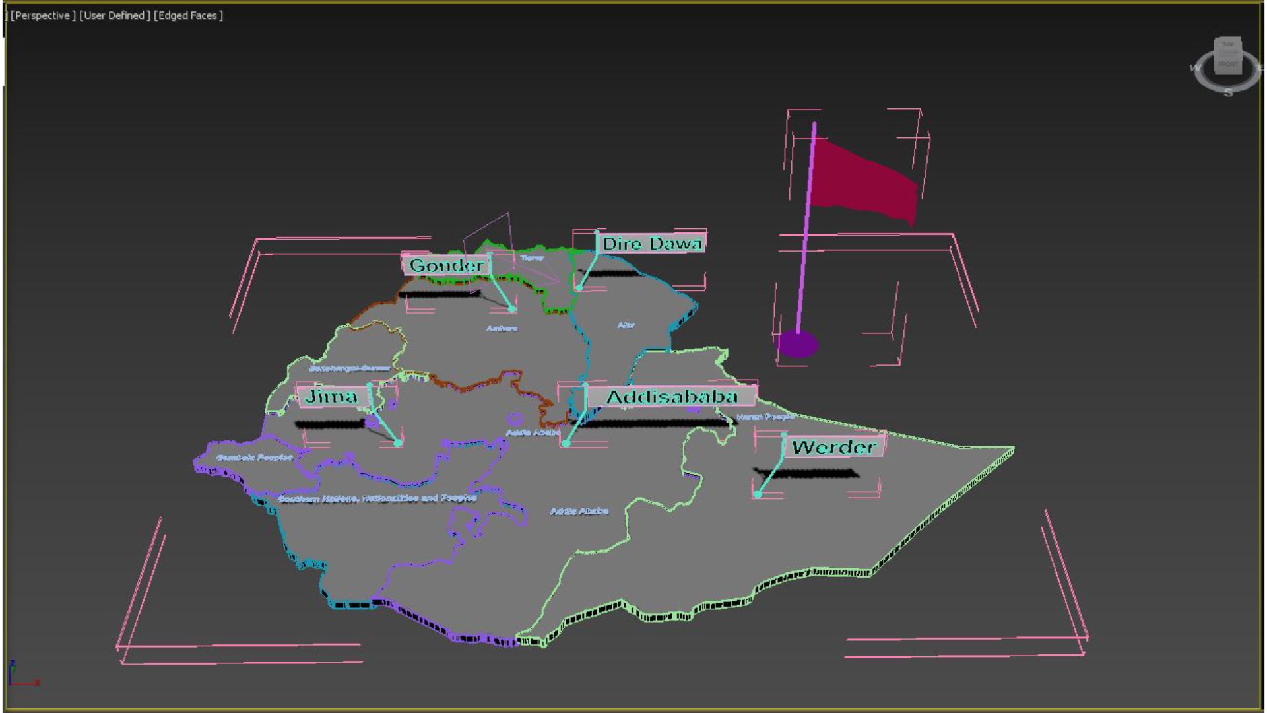Open the [Perspective] viewport menu
This screenshot has width=1267, height=713.
(x=43, y=15)
